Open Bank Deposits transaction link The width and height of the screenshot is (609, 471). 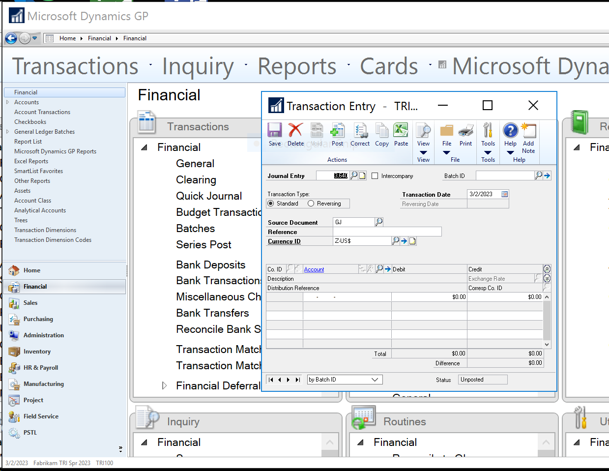coord(210,265)
